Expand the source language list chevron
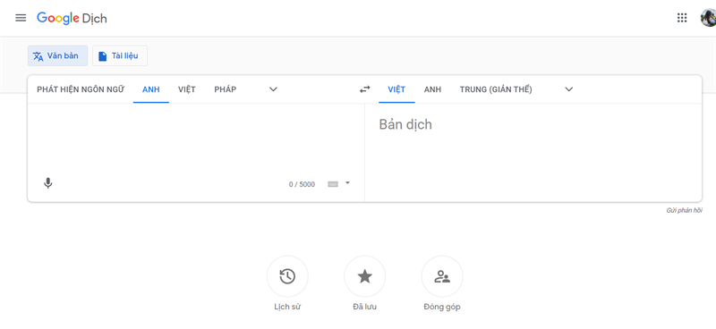The image size is (716, 329). pos(273,89)
